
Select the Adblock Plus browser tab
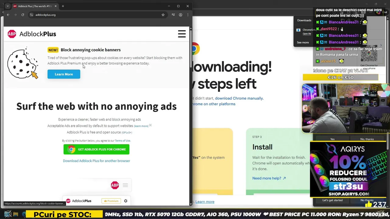35,6
